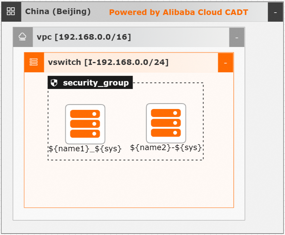Select the vpc [192.168.0.0/16] header label
The image size is (285, 235).
click(x=84, y=37)
